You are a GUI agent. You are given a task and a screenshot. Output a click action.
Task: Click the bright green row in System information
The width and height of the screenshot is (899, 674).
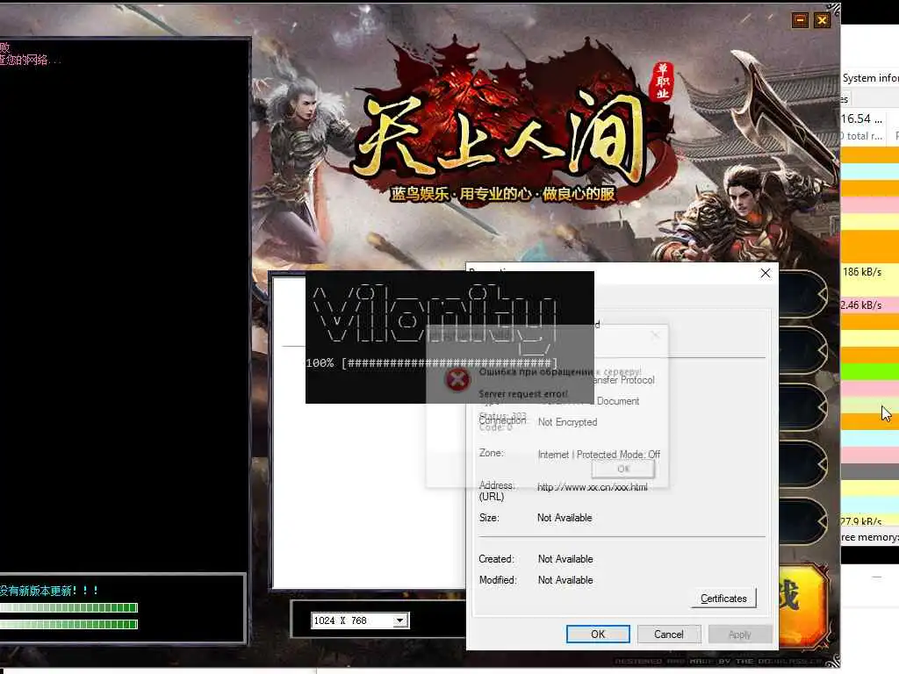click(x=870, y=371)
